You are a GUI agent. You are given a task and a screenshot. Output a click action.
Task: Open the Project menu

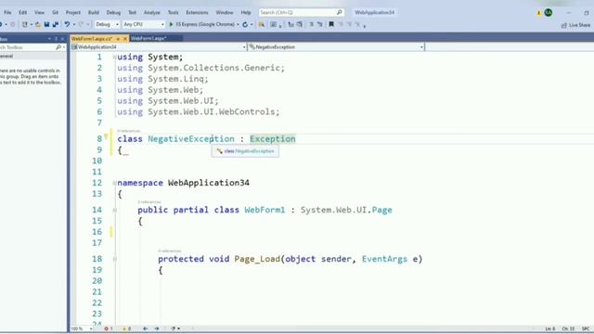pos(73,12)
